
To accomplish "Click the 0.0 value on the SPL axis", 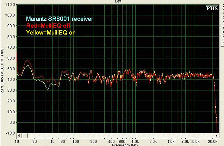I will pyautogui.click(x=12, y=122).
